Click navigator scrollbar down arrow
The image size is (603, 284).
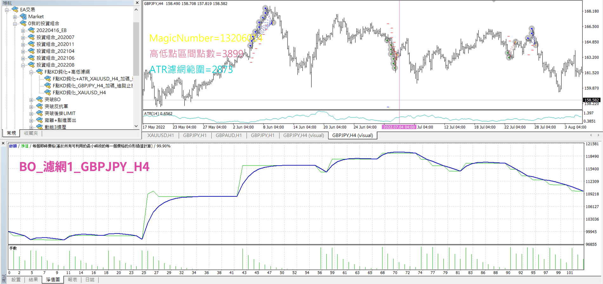point(136,126)
